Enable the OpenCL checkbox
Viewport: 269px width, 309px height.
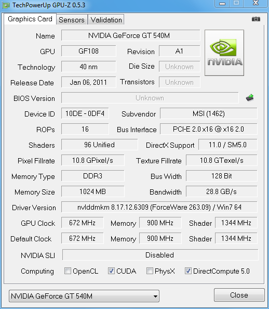68,271
